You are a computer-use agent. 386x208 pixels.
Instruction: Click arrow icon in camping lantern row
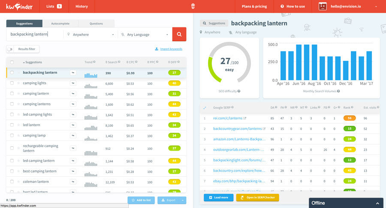[x=73, y=94]
